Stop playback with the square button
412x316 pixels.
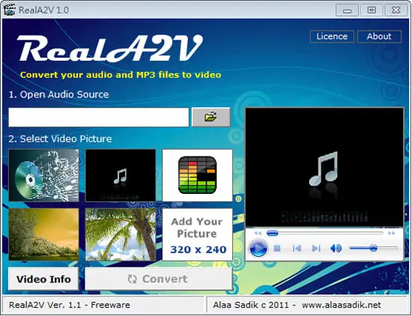277,248
